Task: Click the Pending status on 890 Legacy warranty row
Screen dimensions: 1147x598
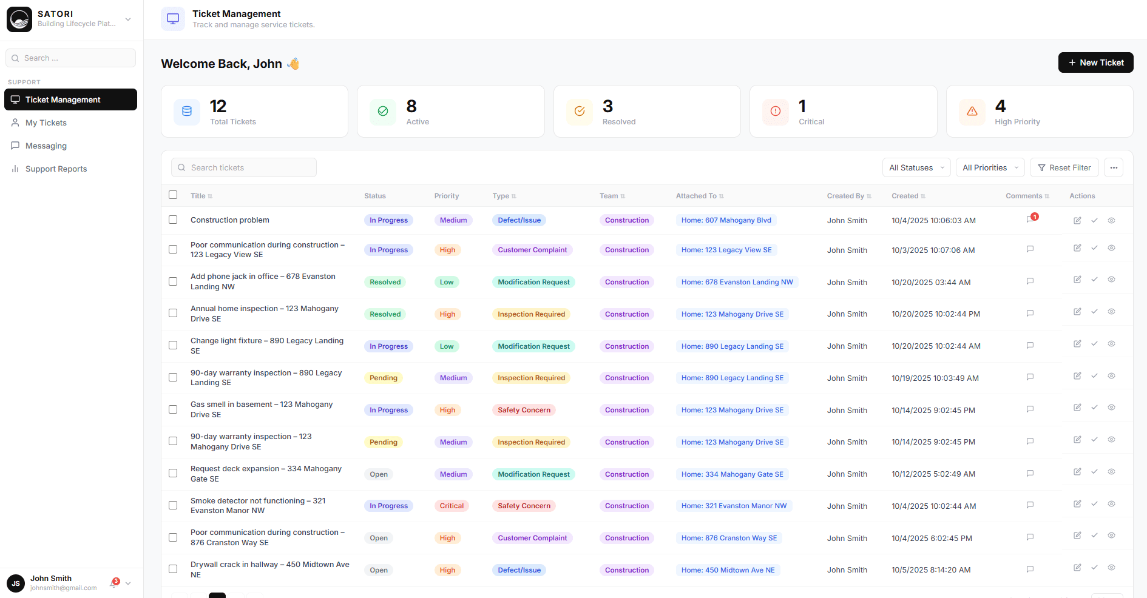Action: coord(384,378)
